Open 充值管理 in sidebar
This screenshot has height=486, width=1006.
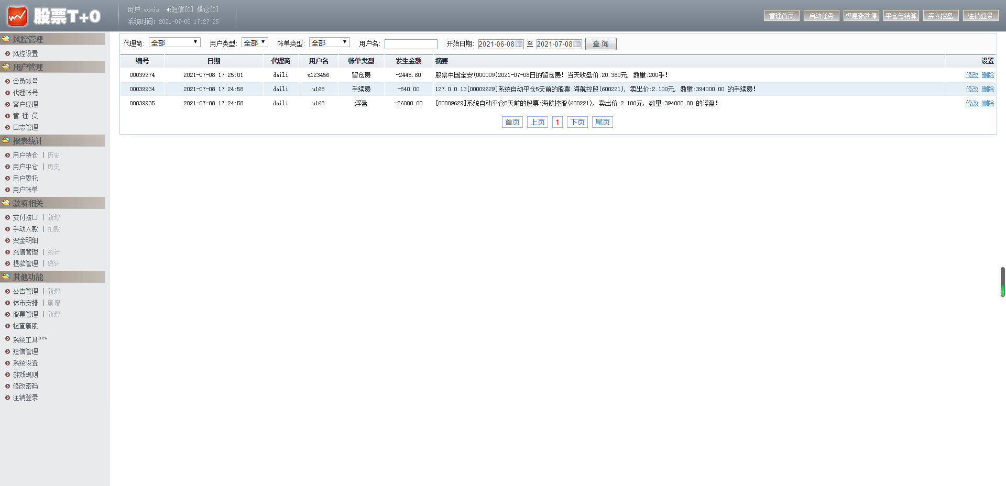coord(25,252)
